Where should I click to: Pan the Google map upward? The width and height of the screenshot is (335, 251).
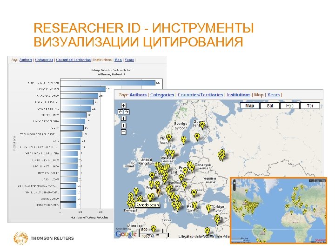pyautogui.click(x=123, y=106)
